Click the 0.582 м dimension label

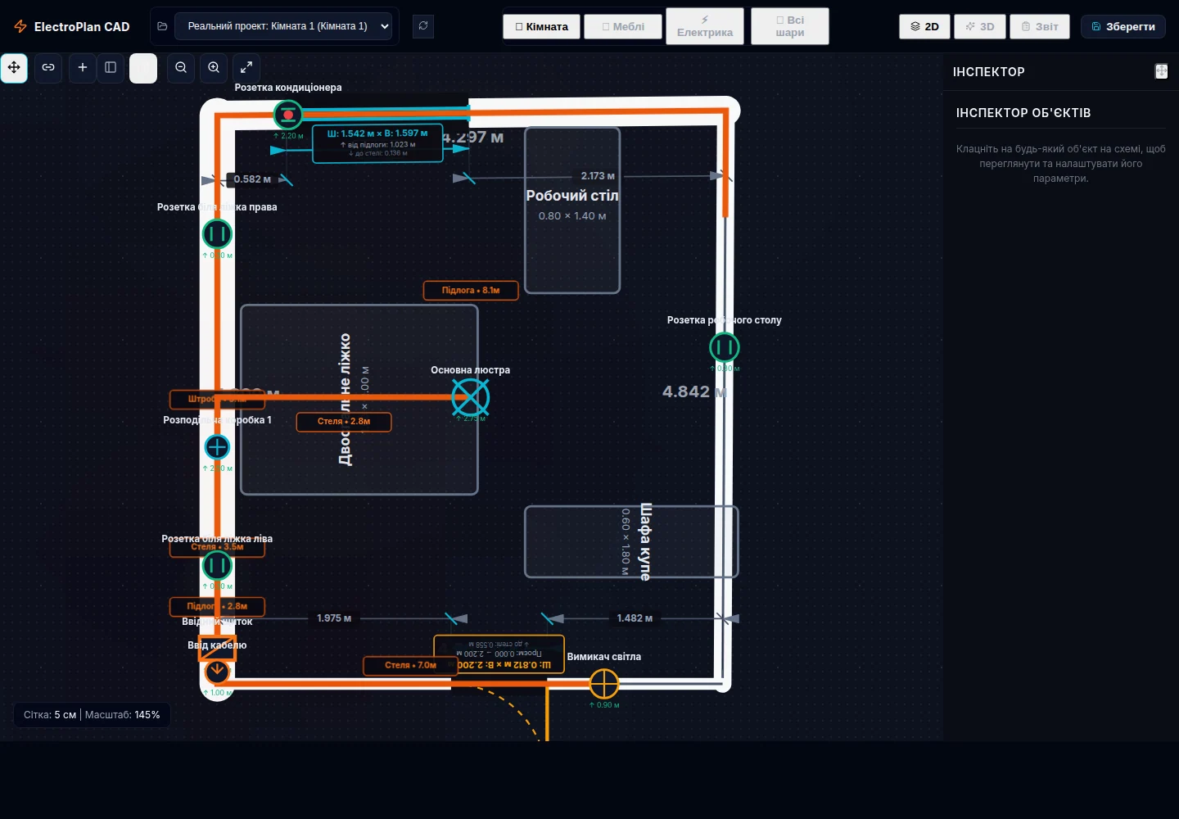(x=252, y=179)
